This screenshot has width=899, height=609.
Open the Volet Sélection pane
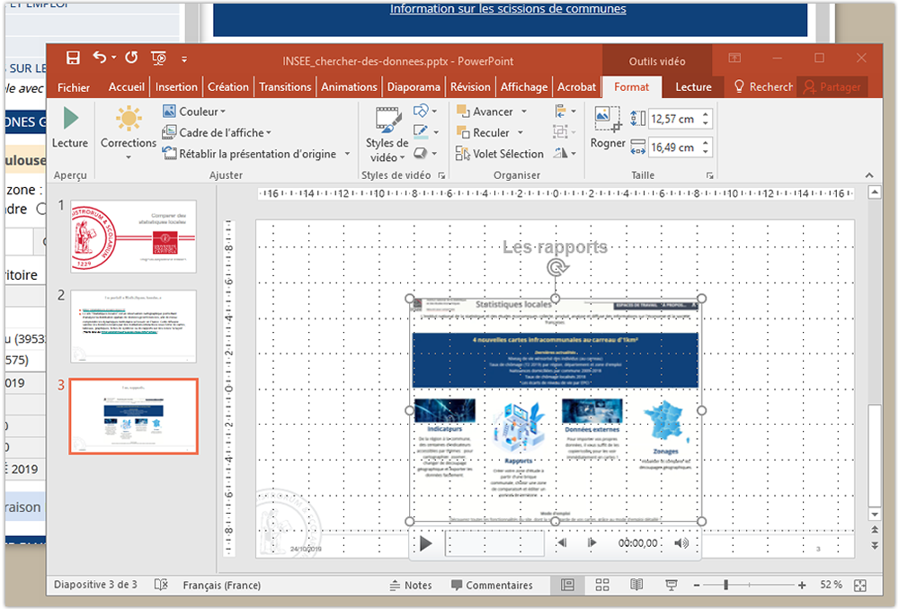point(500,154)
